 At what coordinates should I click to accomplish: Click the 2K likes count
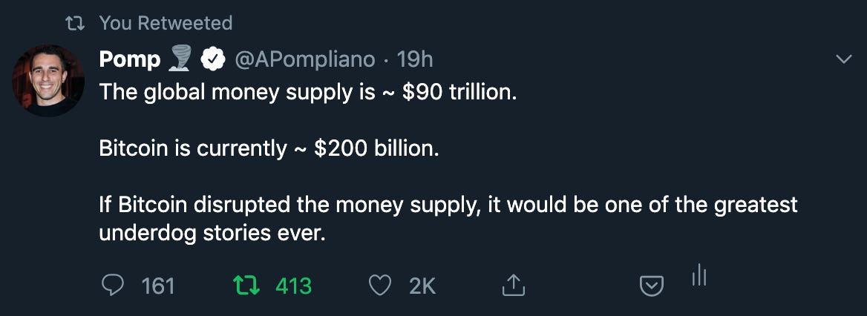(422, 286)
